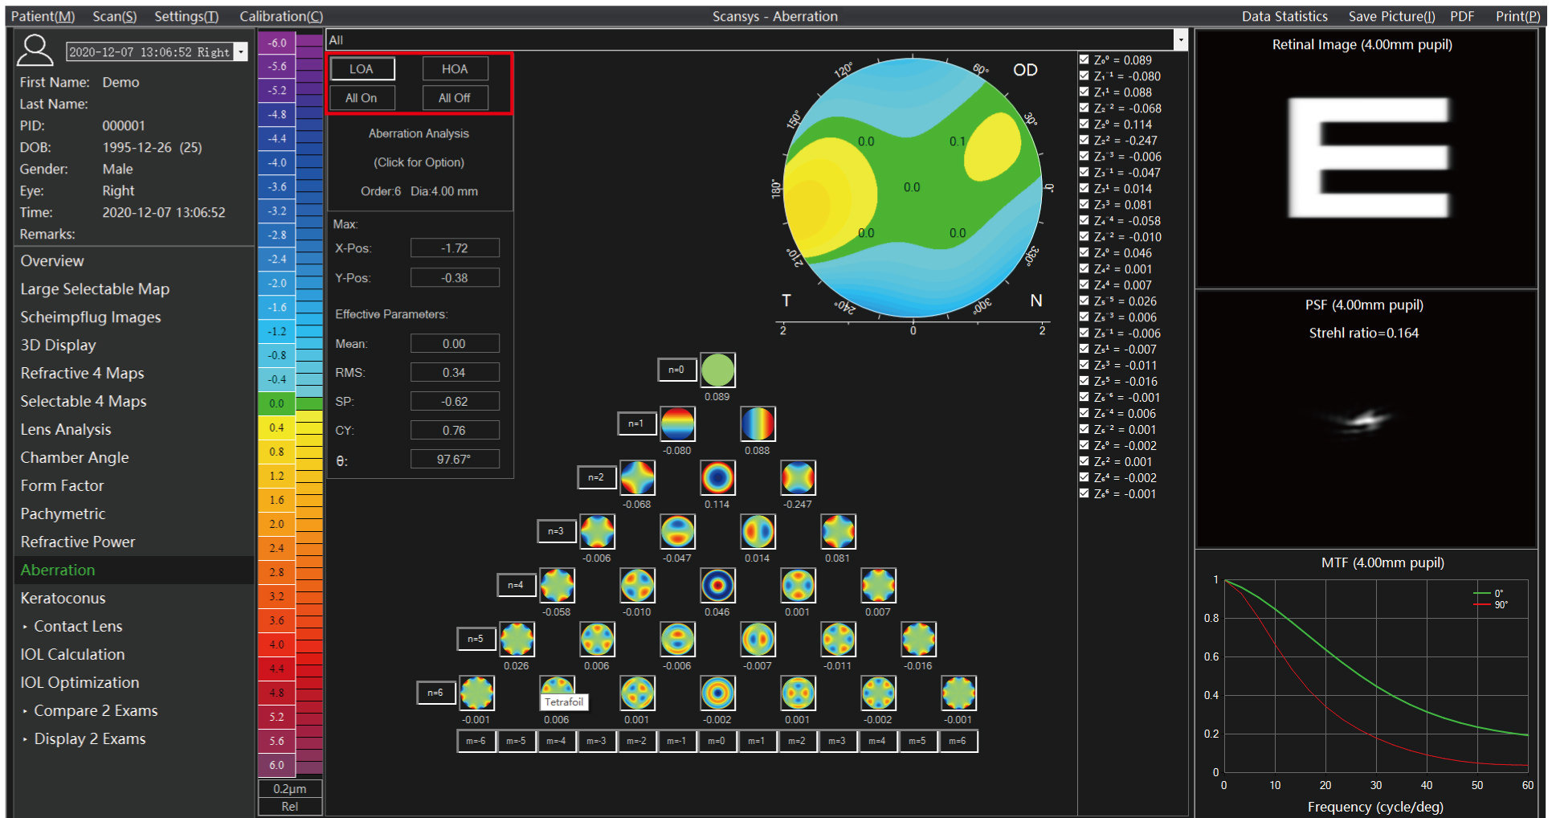Click the 0.2µm scale step button
1552x818 pixels.
(x=290, y=788)
